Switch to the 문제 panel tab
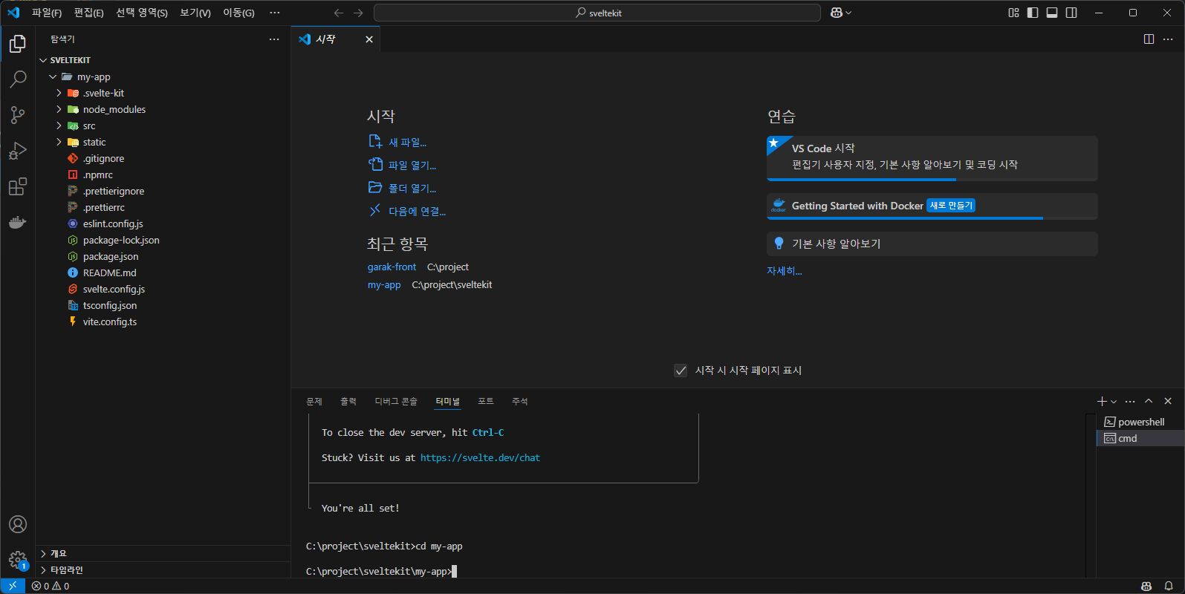The image size is (1185, 594). coord(314,401)
